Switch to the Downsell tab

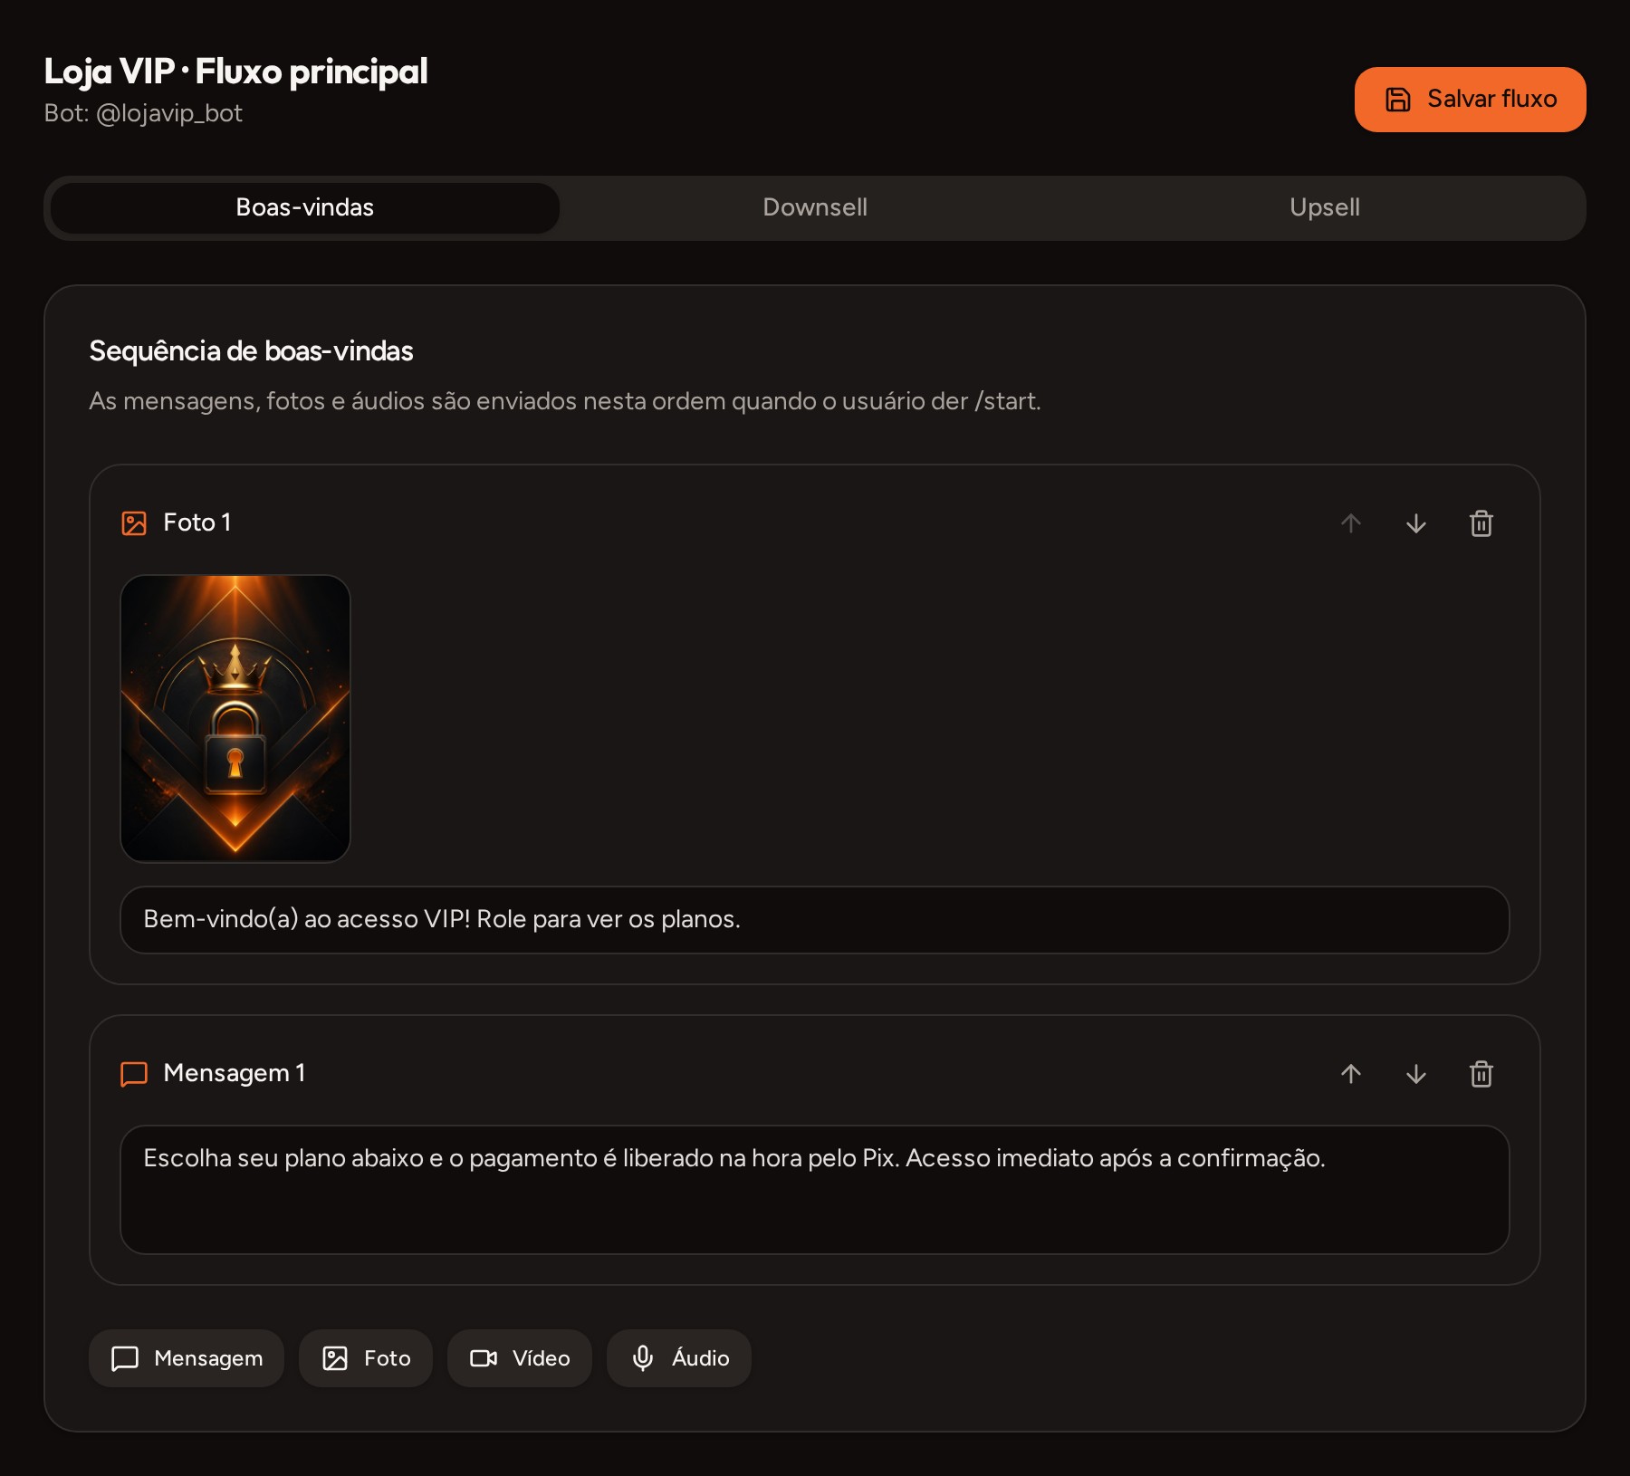815,207
